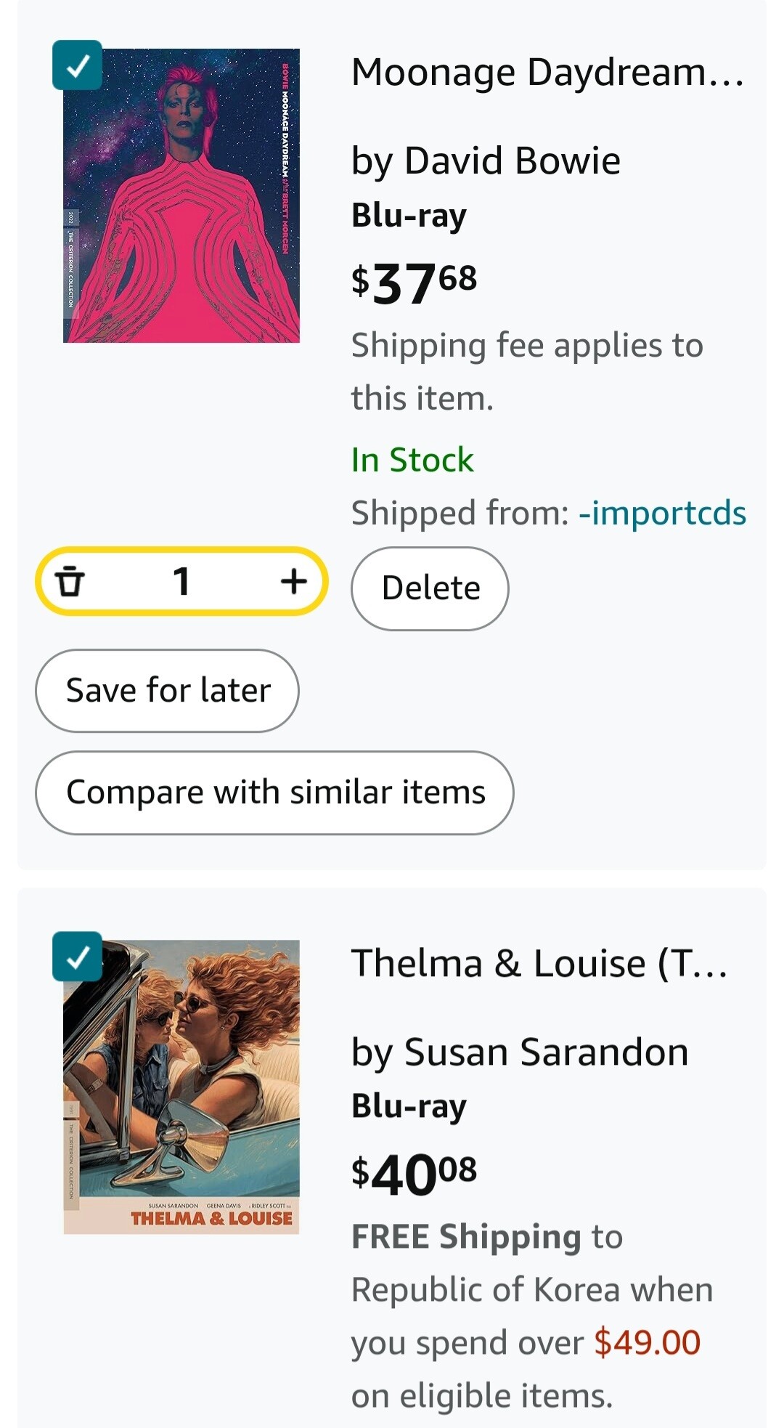Open Compare with similar items
784x1428 pixels.
[274, 792]
